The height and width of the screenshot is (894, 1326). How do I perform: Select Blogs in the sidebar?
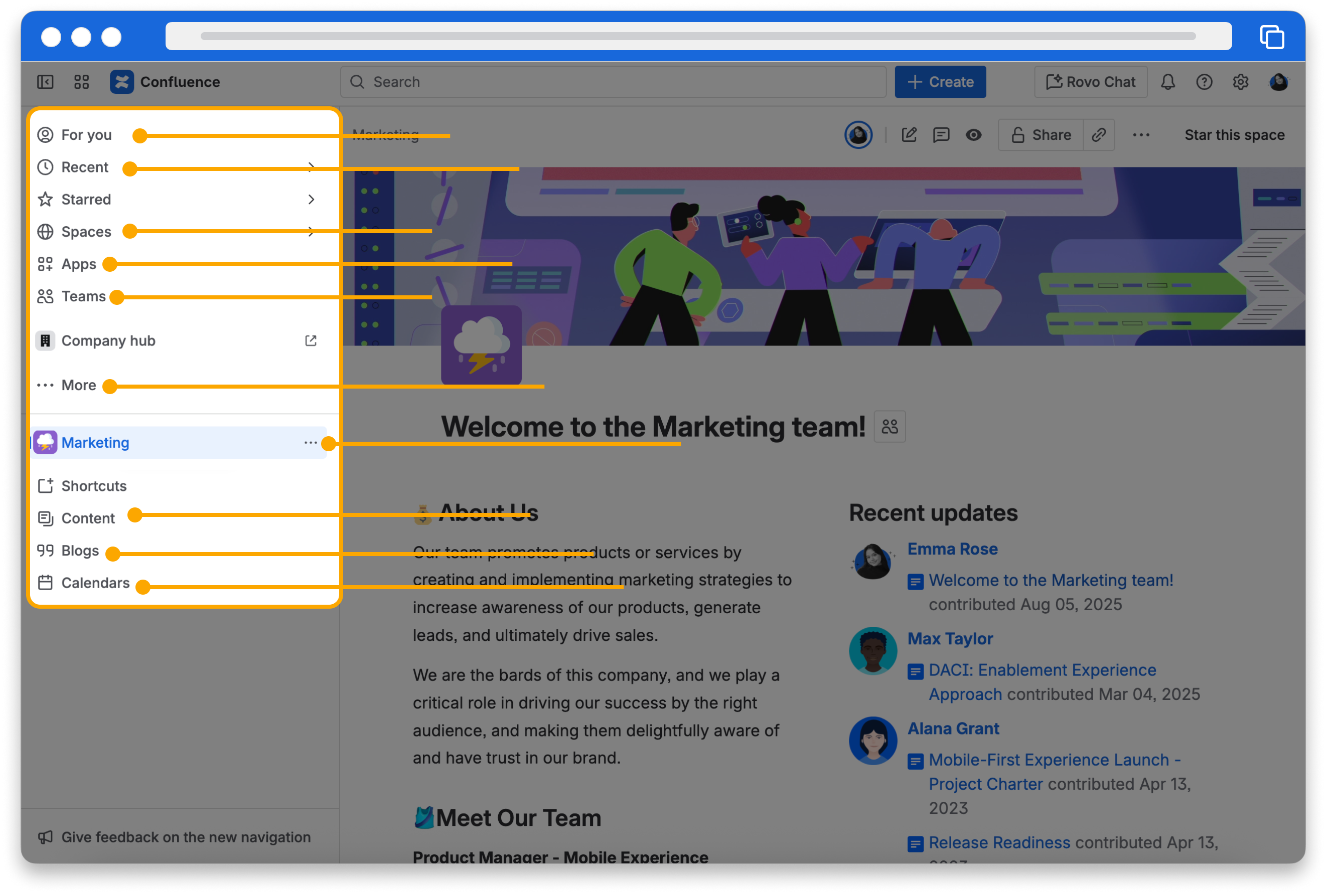tap(80, 551)
